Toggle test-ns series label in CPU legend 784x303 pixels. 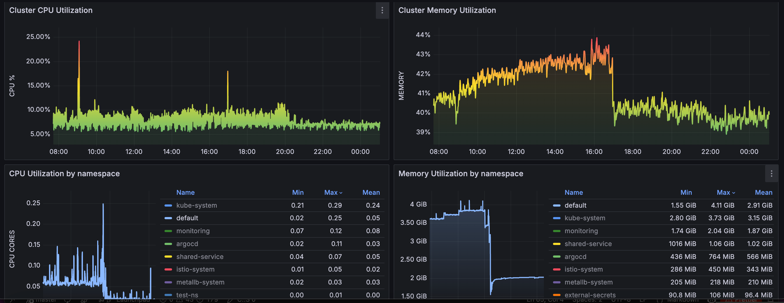pyautogui.click(x=187, y=295)
